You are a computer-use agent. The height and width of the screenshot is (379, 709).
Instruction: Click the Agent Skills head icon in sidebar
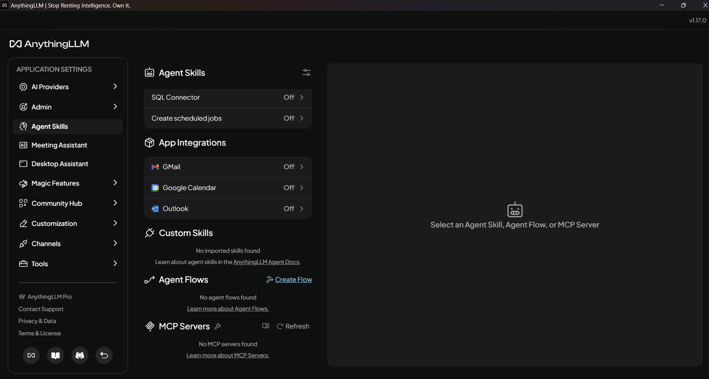point(23,127)
